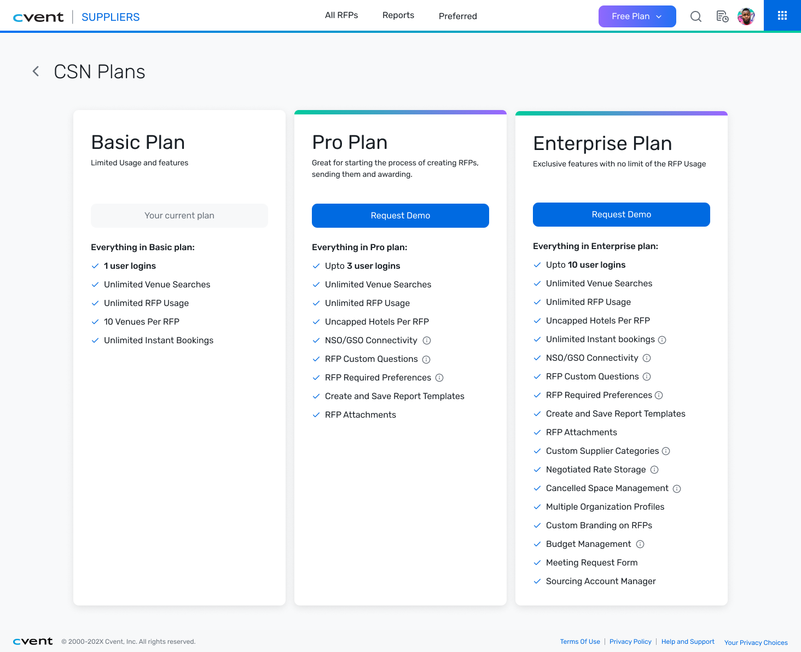Show info for Cancelled Space Management

[x=677, y=489]
